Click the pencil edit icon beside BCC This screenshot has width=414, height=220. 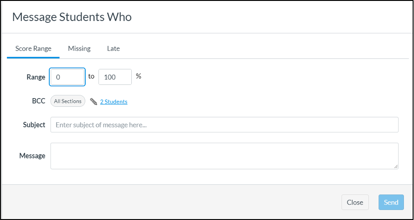pos(93,102)
